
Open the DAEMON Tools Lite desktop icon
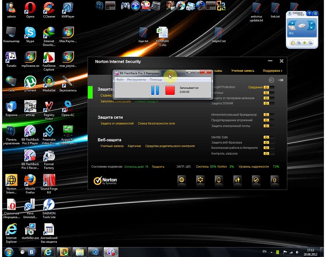(49, 208)
